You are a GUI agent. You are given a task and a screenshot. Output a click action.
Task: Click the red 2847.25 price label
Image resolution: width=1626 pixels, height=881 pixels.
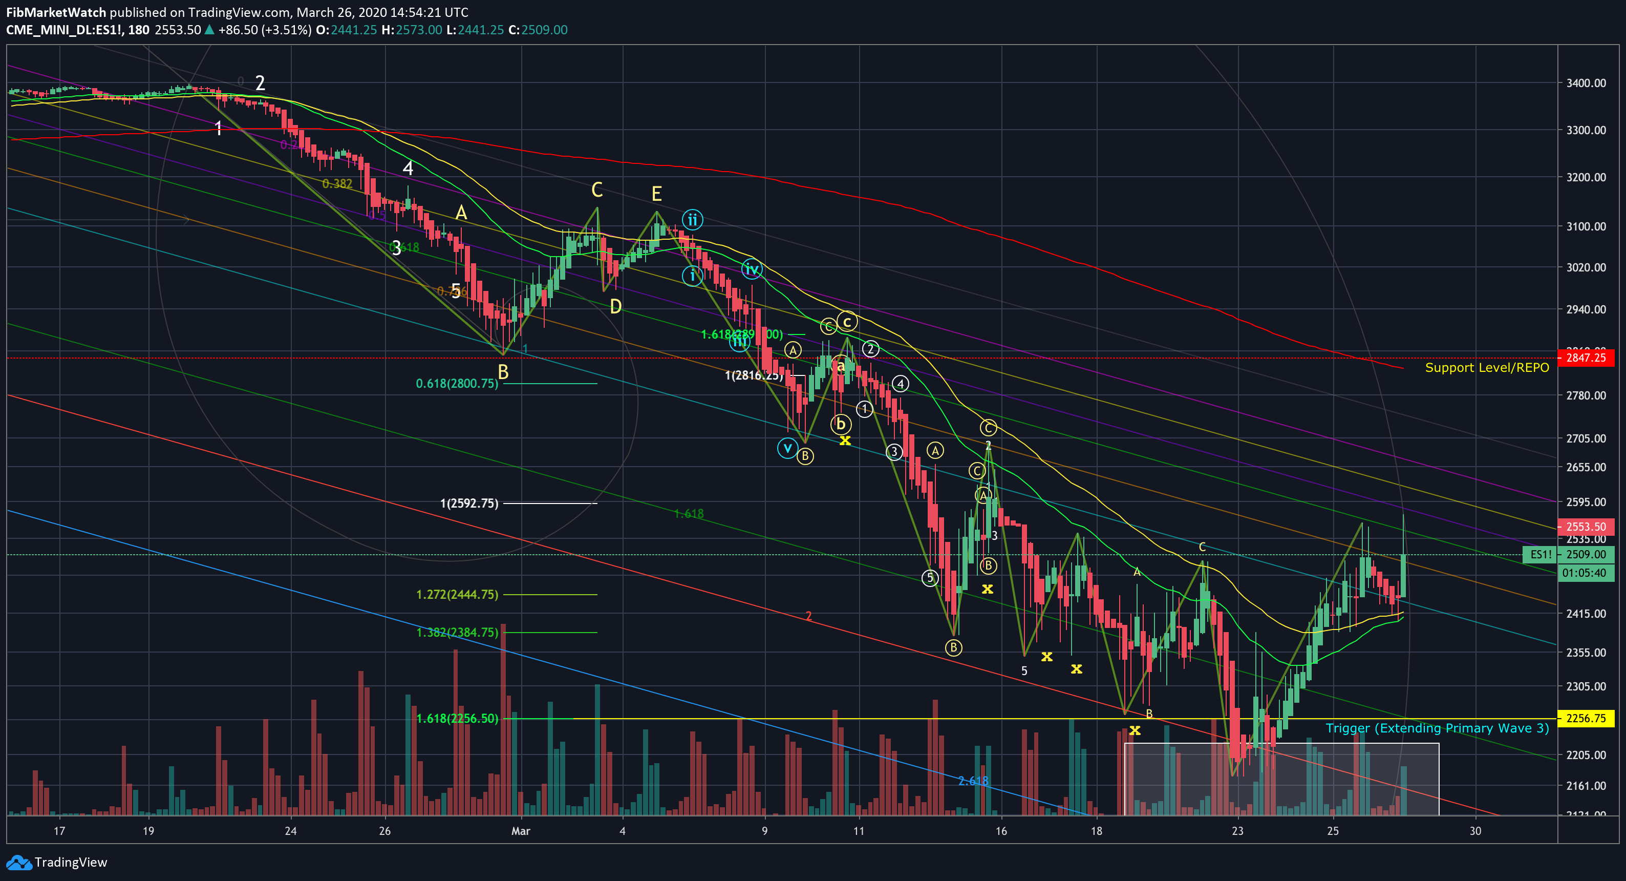point(1586,358)
